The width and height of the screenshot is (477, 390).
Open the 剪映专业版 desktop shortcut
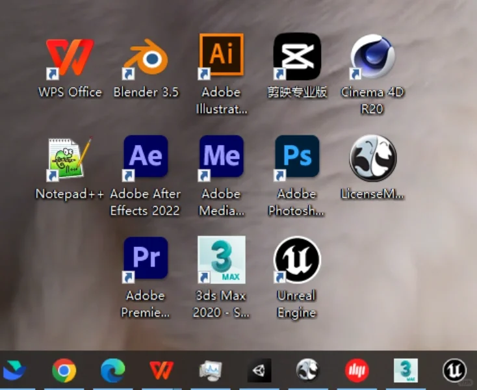[297, 57]
